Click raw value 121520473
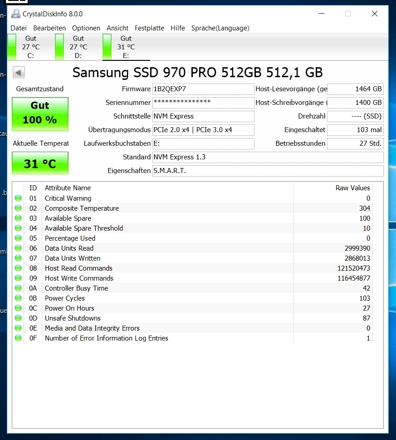This screenshot has height=440, width=396. point(354,268)
